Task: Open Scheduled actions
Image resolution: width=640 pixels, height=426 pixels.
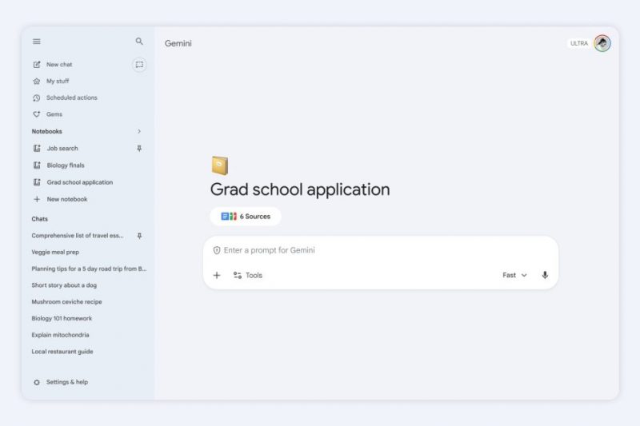Action: point(71,98)
